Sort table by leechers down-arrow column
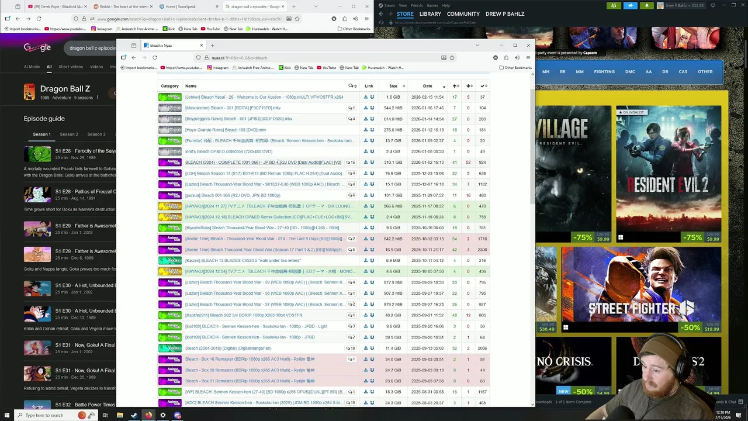This screenshot has width=748, height=421. [469, 86]
